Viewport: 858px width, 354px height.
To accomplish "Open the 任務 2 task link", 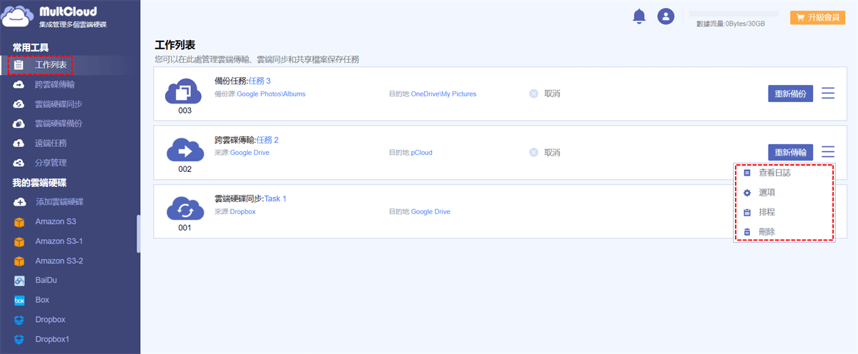I will point(267,140).
